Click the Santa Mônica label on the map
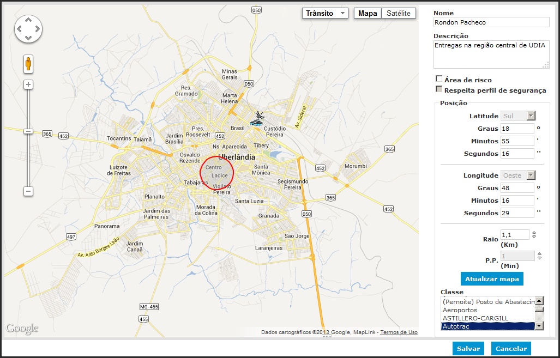The width and height of the screenshot is (560, 358). click(261, 169)
